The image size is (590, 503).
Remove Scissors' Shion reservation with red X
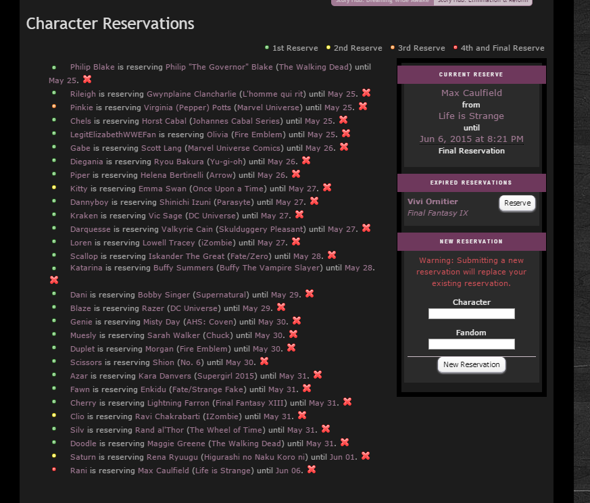264,362
